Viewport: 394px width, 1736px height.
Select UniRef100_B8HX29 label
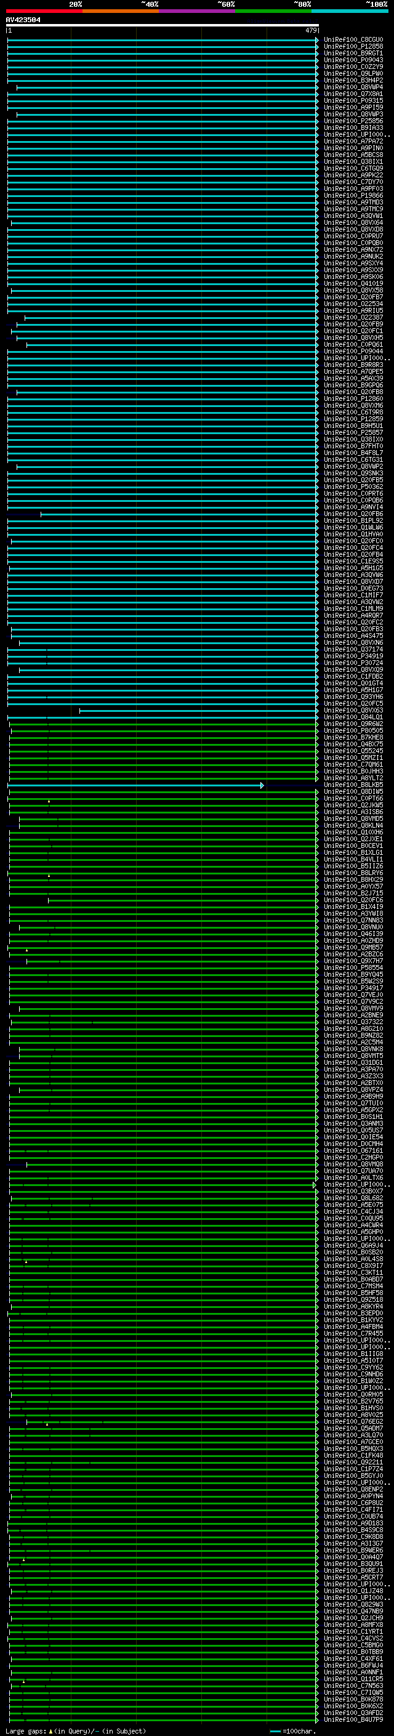point(353,879)
